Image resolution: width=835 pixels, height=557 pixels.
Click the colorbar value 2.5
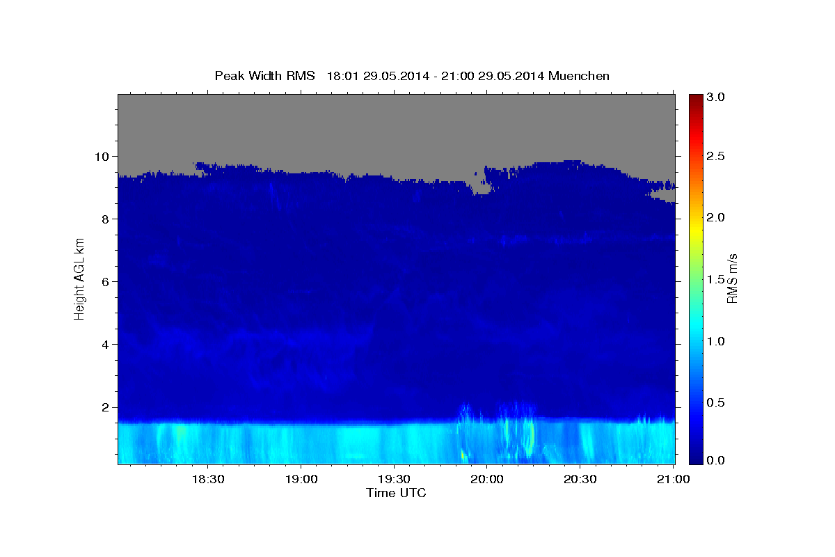tap(716, 157)
